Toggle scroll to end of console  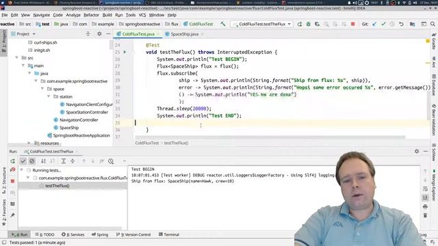425,197
